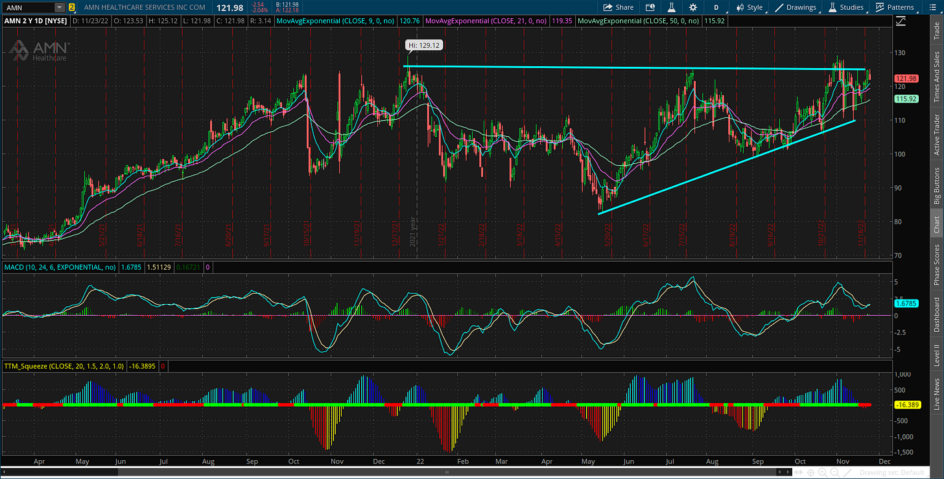Open the Live News side tab
The image size is (944, 479).
936,395
